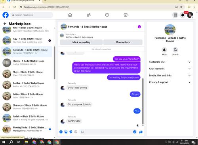This screenshot has height=145, width=198.
Task: Open emoji picker in message box
Action: click(135, 132)
